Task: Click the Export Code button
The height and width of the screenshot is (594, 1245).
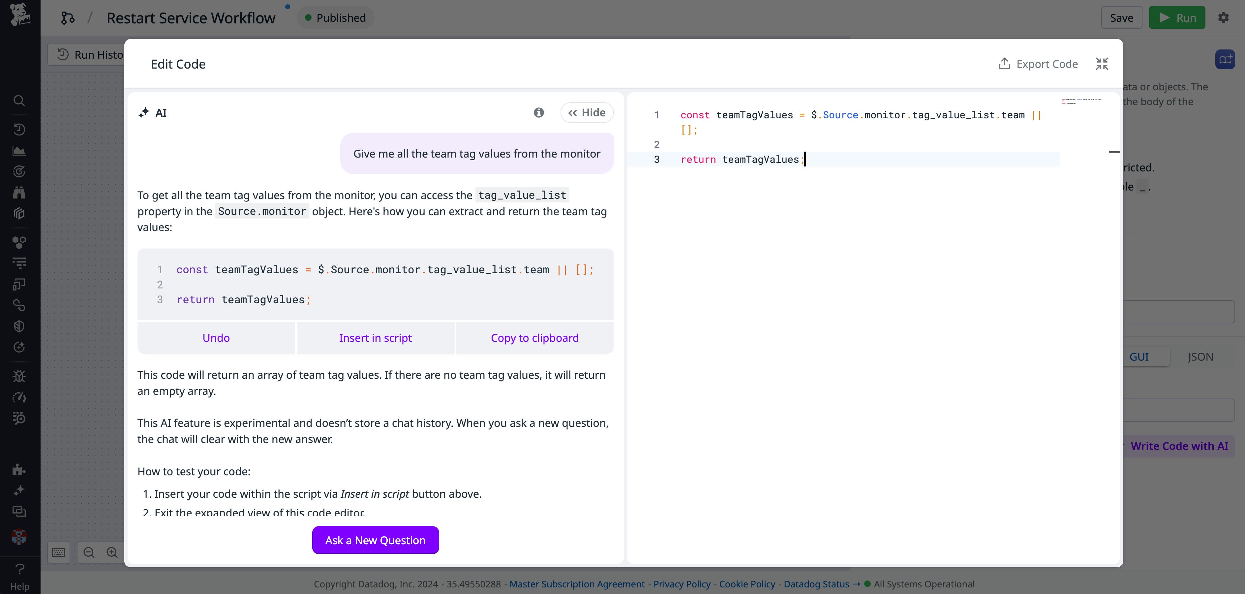Action: click(1038, 64)
